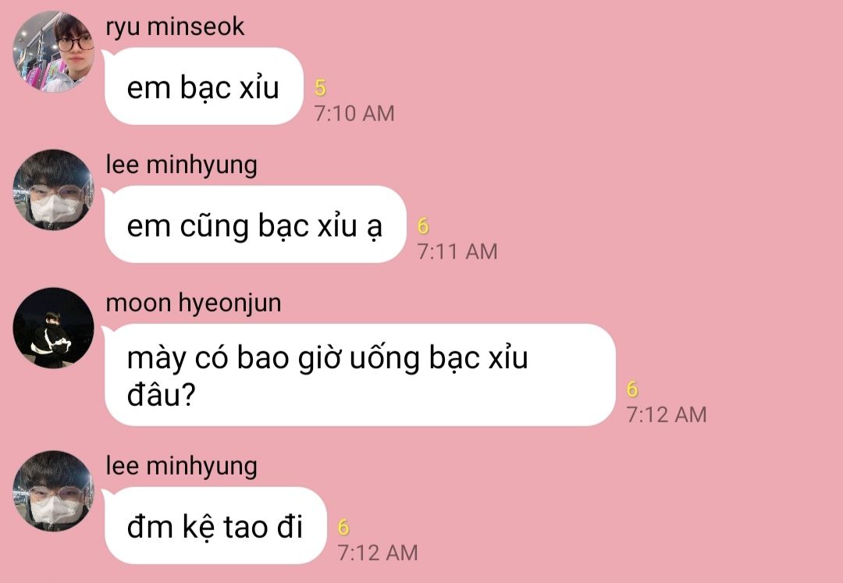Click the unread count 6 above 7:11 AM
The width and height of the screenshot is (843, 583).
(x=424, y=226)
